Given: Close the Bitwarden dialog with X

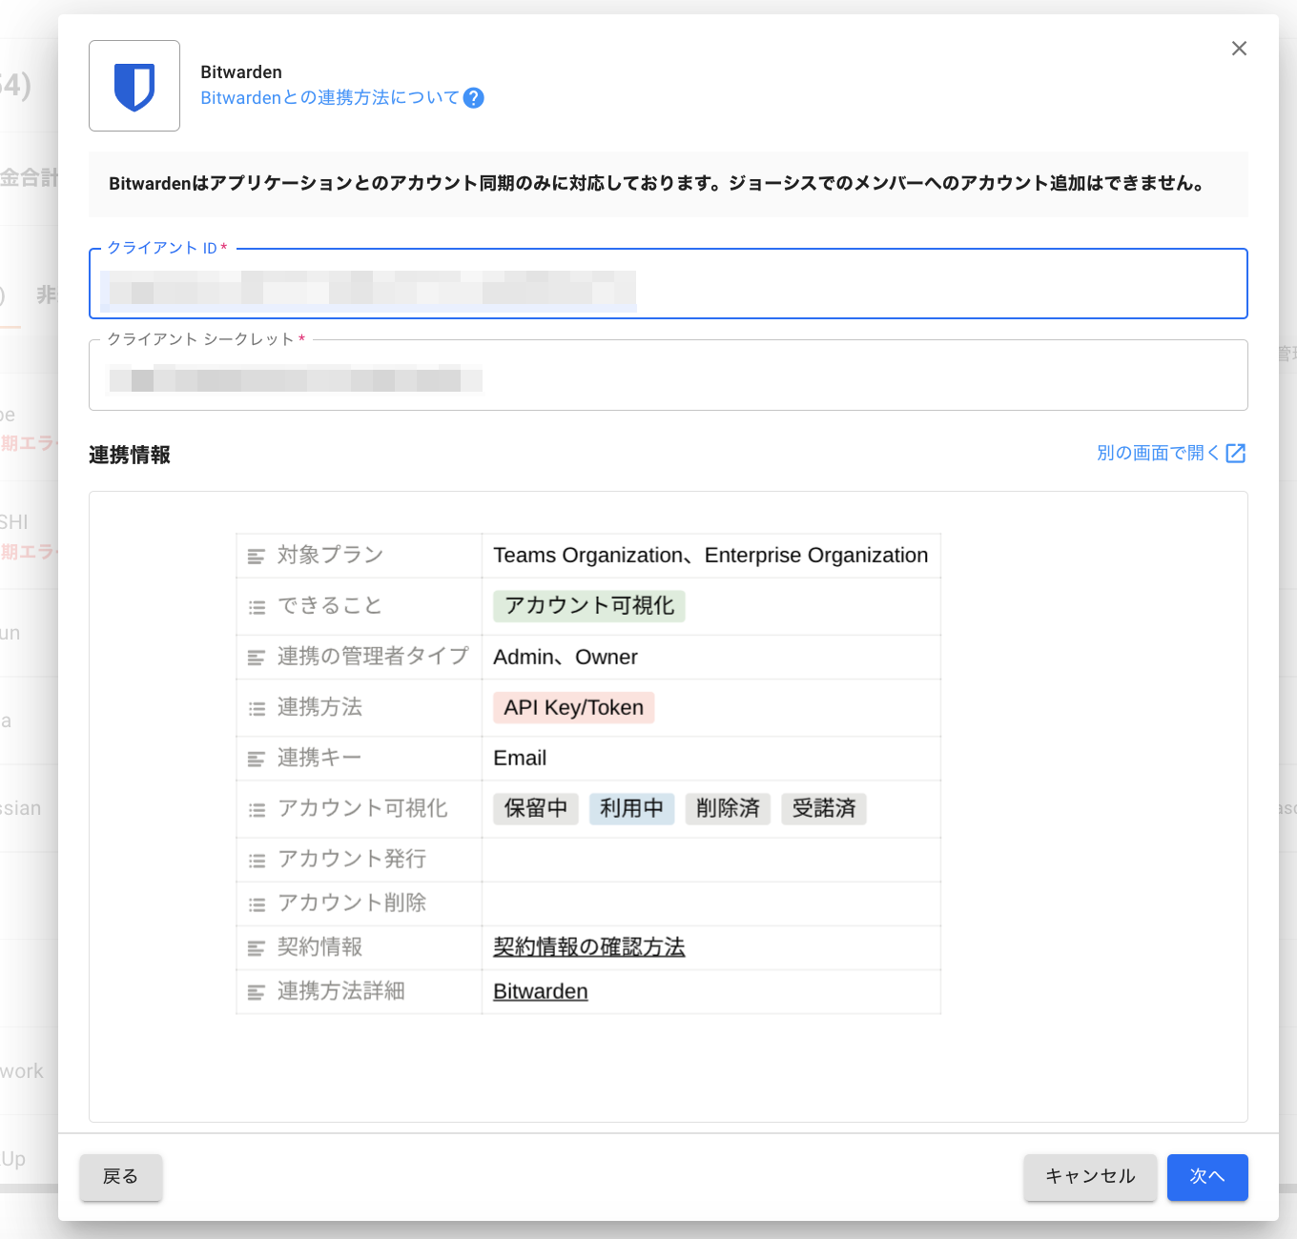Looking at the screenshot, I should tap(1239, 49).
